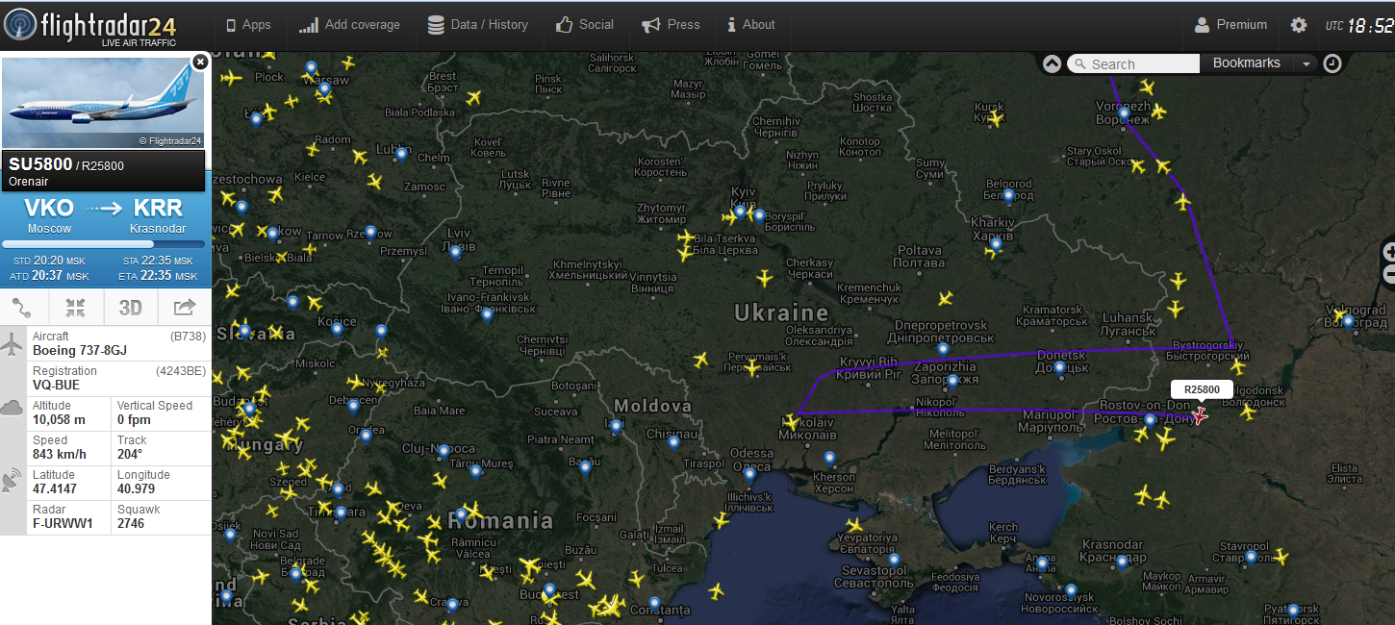Switch to 3D cockpit view
This screenshot has width=1395, height=625.
(130, 308)
